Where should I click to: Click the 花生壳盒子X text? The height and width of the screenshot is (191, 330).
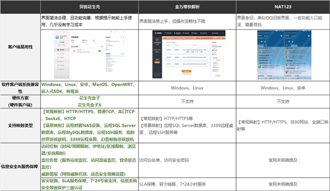pyautogui.click(x=89, y=105)
